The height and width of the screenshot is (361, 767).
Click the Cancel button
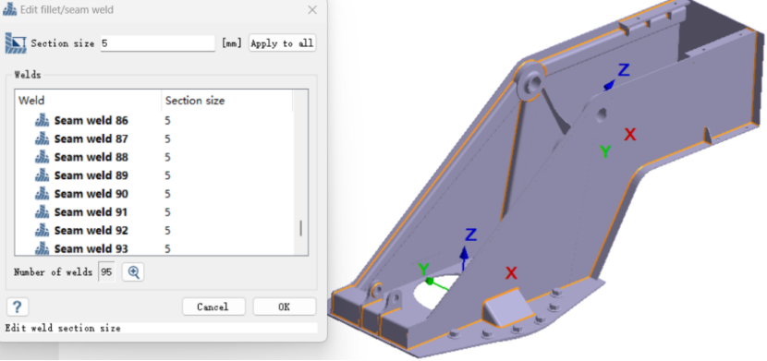point(213,307)
